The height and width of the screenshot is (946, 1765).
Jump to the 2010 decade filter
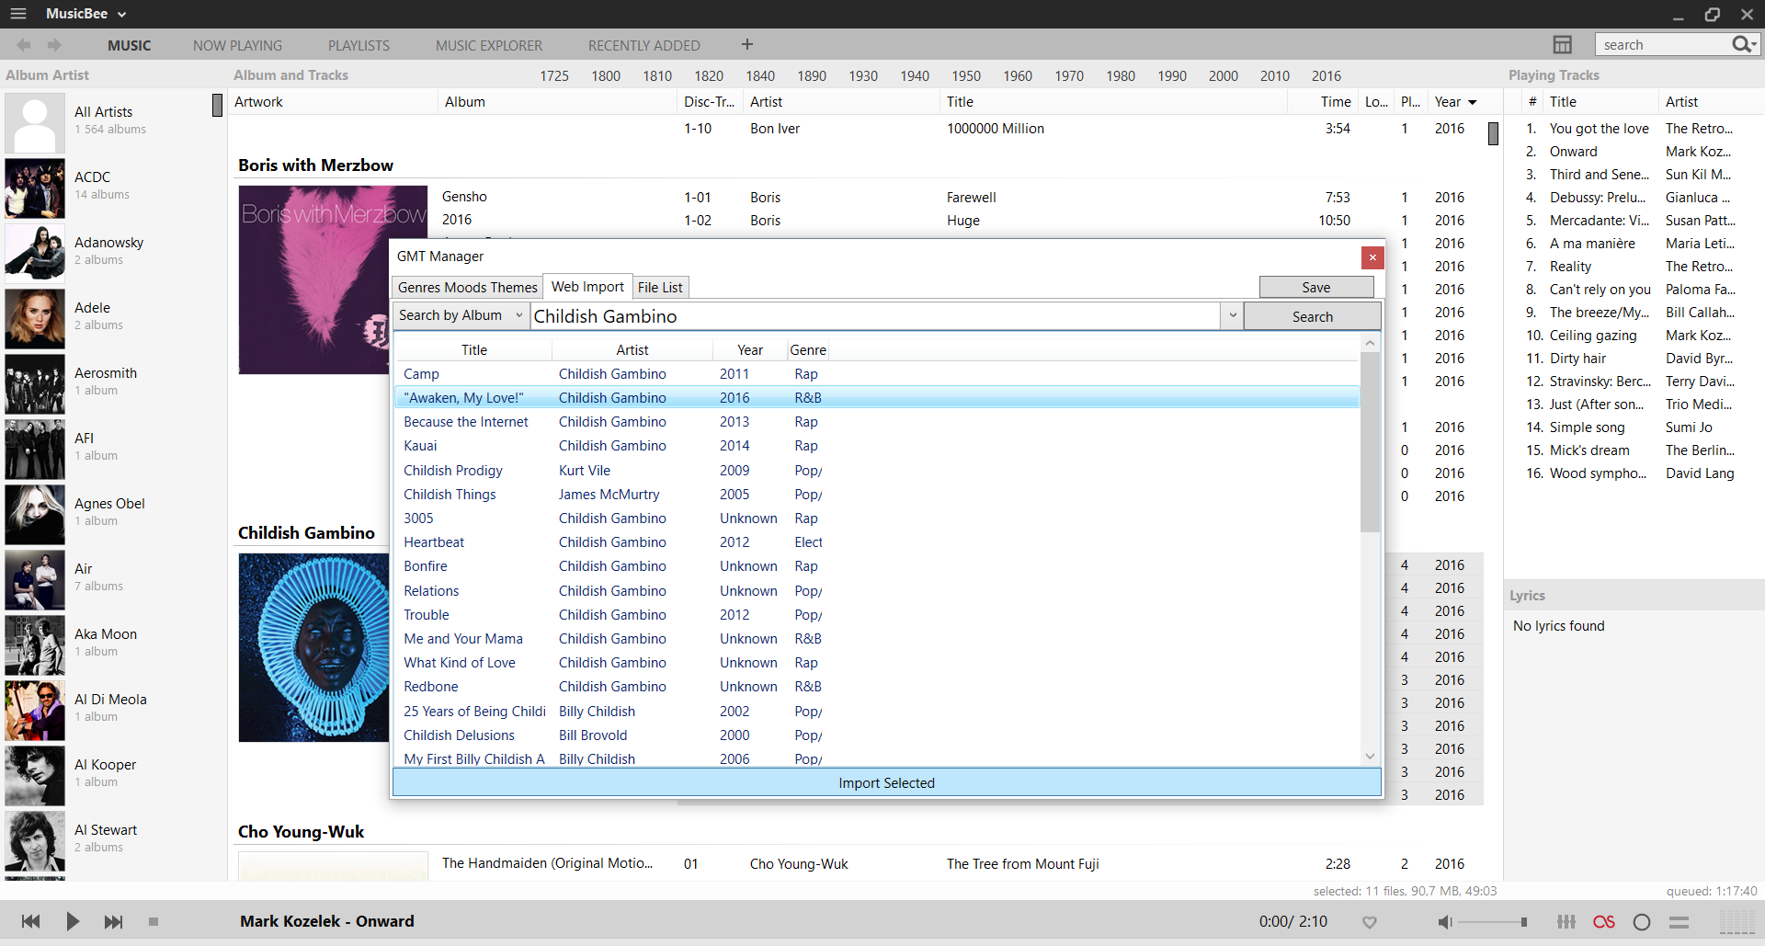tap(1275, 76)
